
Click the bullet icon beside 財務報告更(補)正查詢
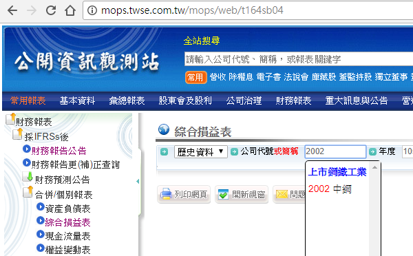point(27,163)
